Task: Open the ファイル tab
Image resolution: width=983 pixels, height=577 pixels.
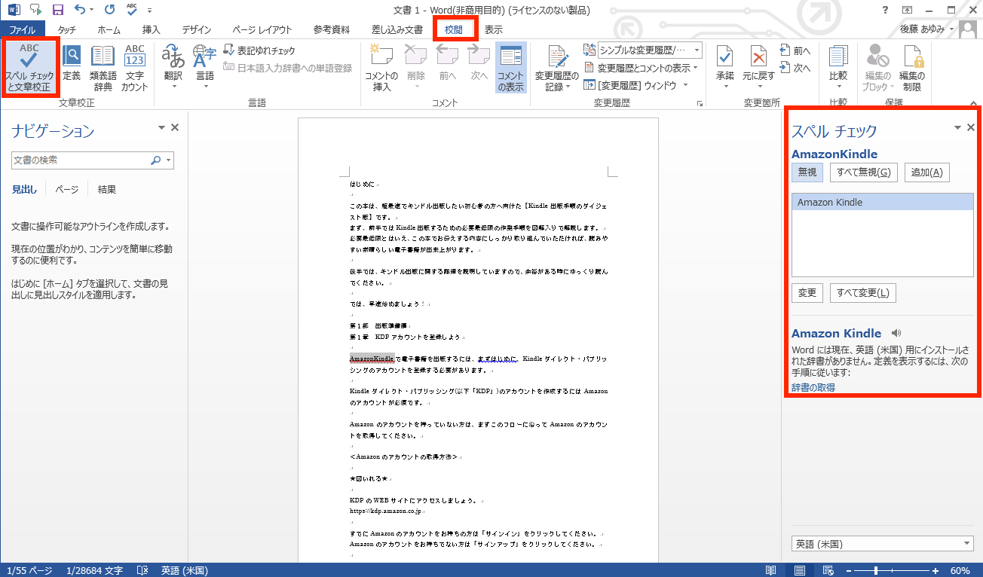Action: point(23,30)
